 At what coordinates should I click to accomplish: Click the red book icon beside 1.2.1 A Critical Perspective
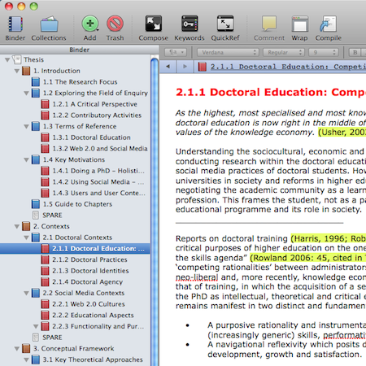pyautogui.click(x=45, y=104)
